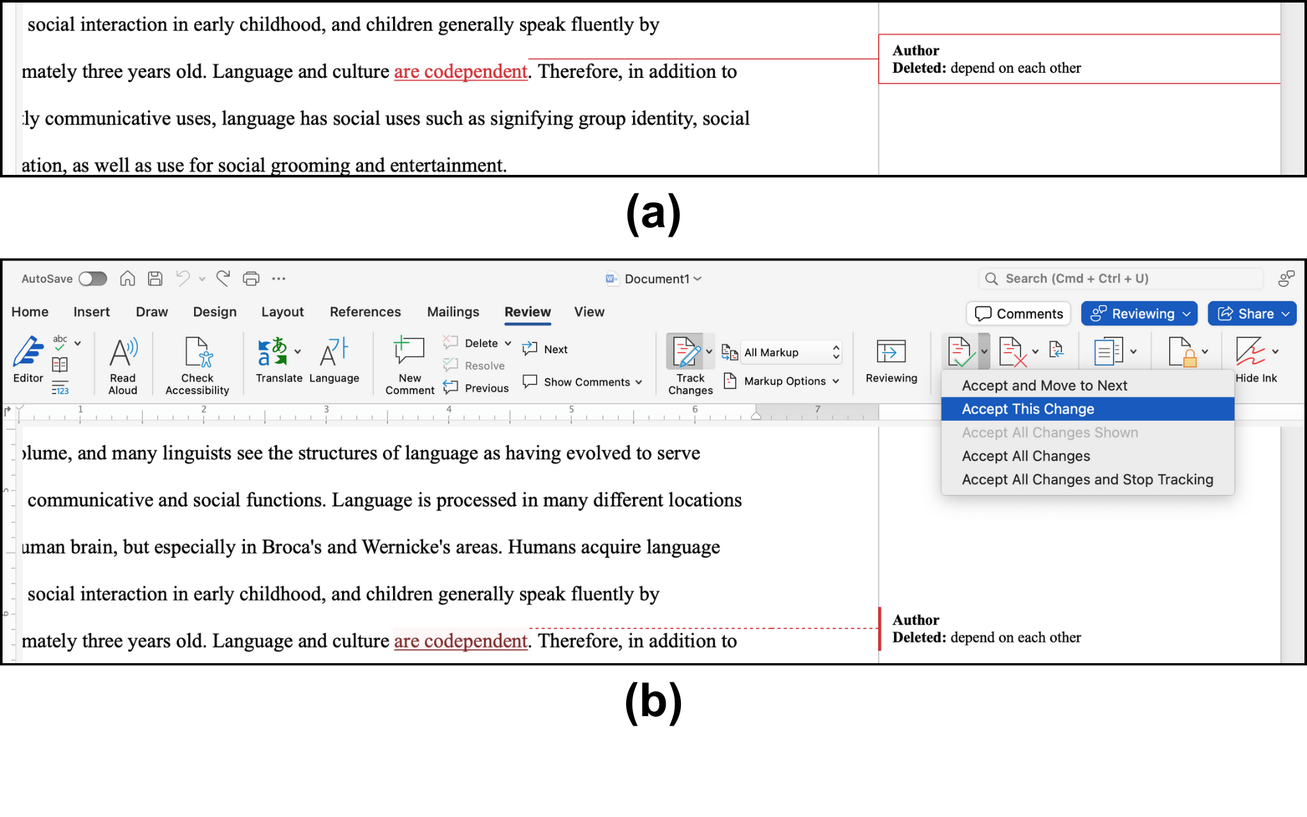The height and width of the screenshot is (817, 1307).
Task: Choose Accept All Changes and Stop Tracking
Action: (1087, 479)
